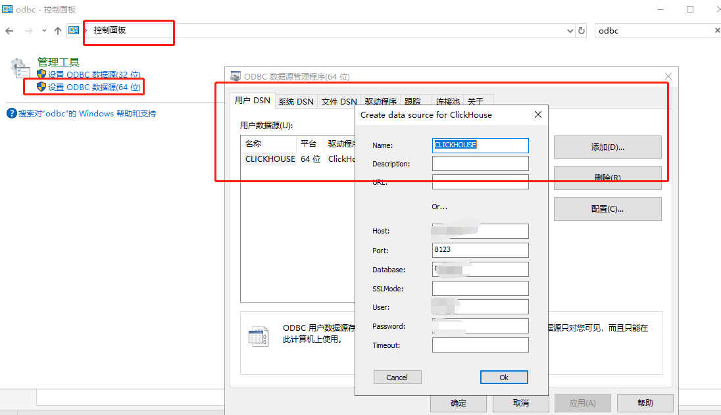This screenshot has width=721, height=415.
Task: Click the 帮助 button in ODBC administrator
Action: (645, 403)
